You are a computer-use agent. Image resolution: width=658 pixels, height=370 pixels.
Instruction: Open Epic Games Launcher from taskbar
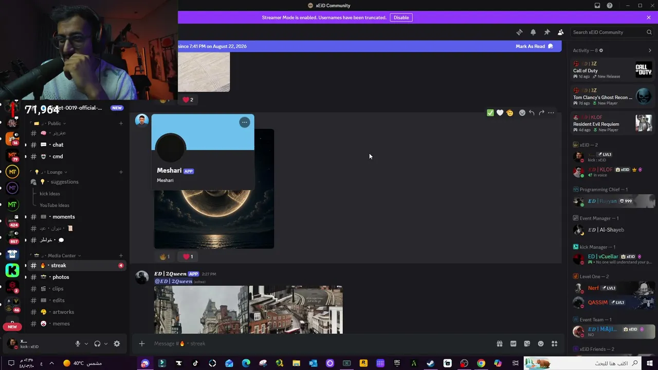point(397,363)
